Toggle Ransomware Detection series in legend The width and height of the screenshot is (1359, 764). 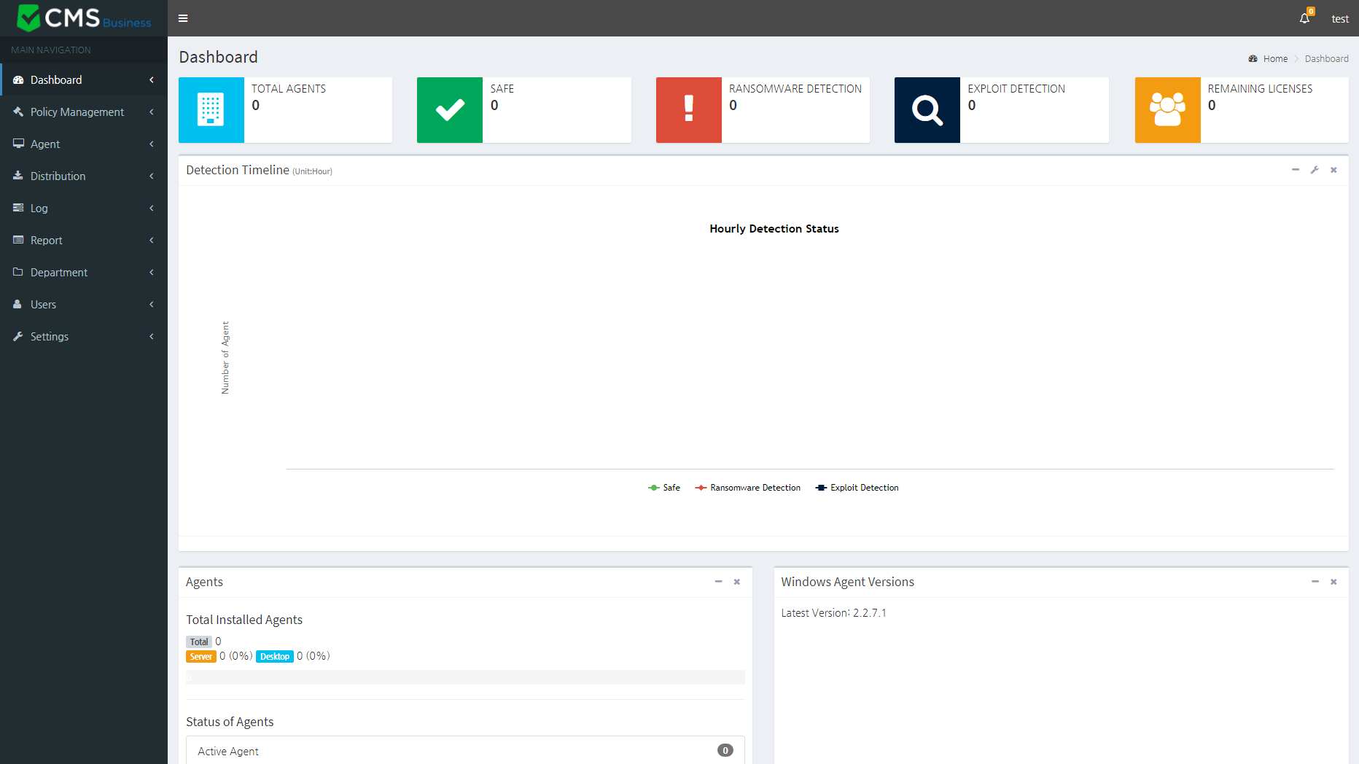coord(748,488)
